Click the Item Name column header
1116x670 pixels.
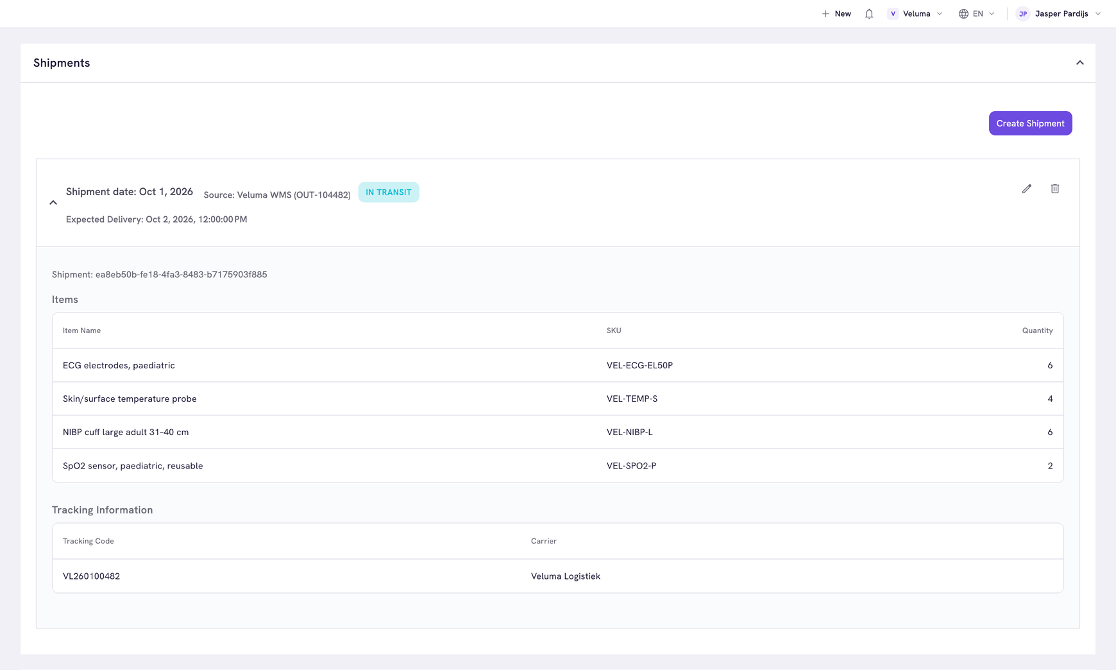coord(81,331)
